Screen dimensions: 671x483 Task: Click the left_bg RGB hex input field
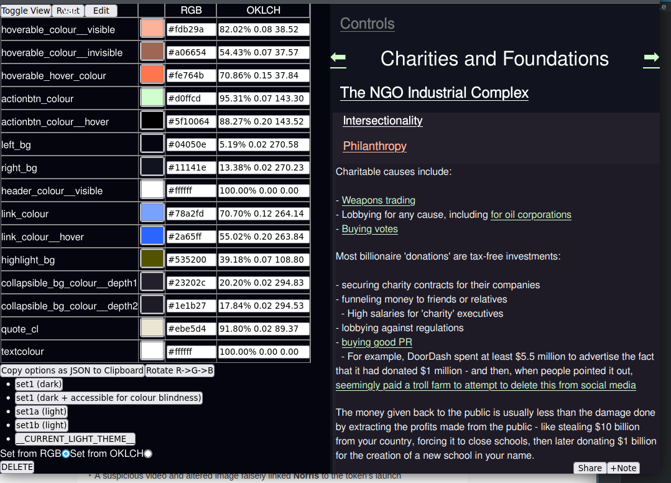point(191,144)
